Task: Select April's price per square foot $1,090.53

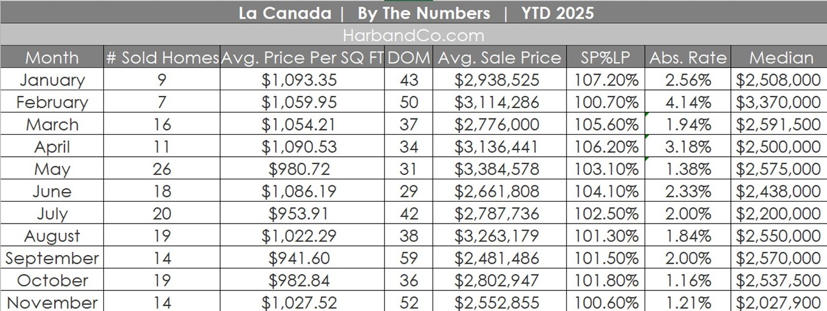Action: 299,147
